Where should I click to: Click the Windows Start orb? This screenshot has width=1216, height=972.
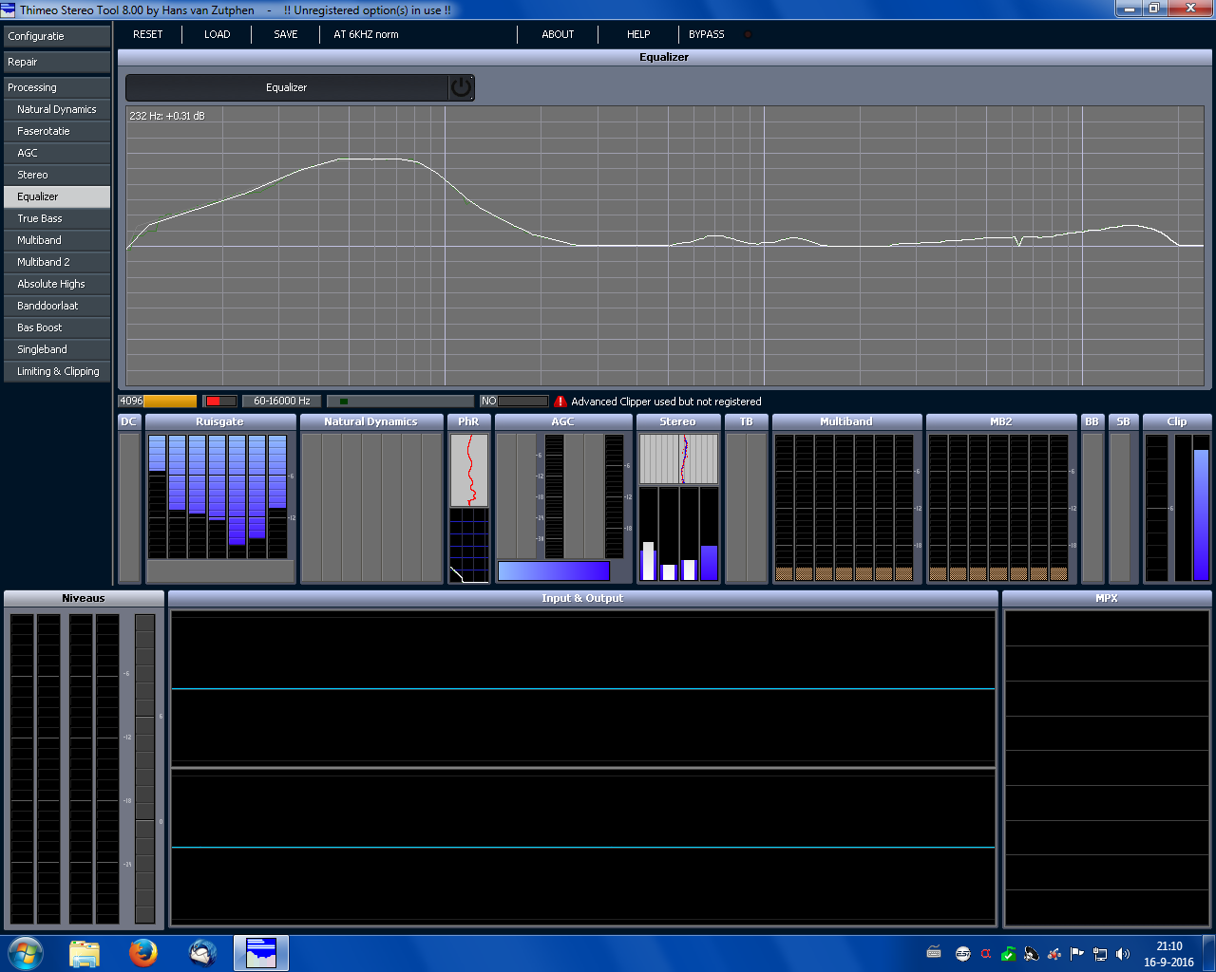click(x=26, y=952)
